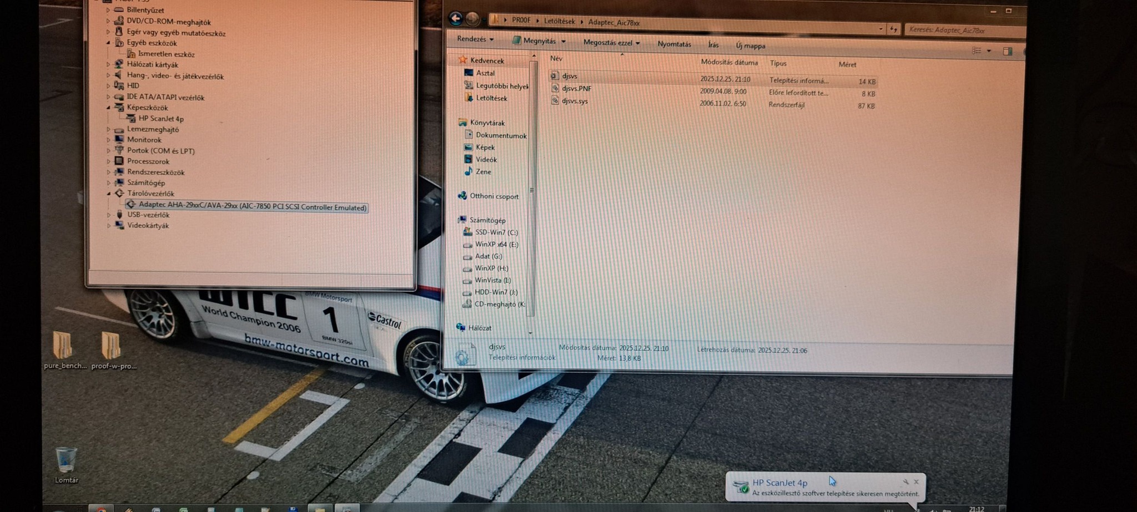Click the wrench options icon in the notification balloon

click(905, 481)
